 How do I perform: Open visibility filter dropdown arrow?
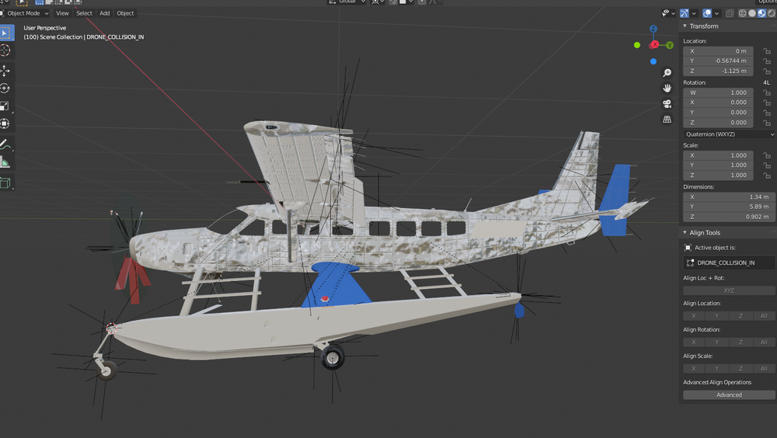[673, 13]
